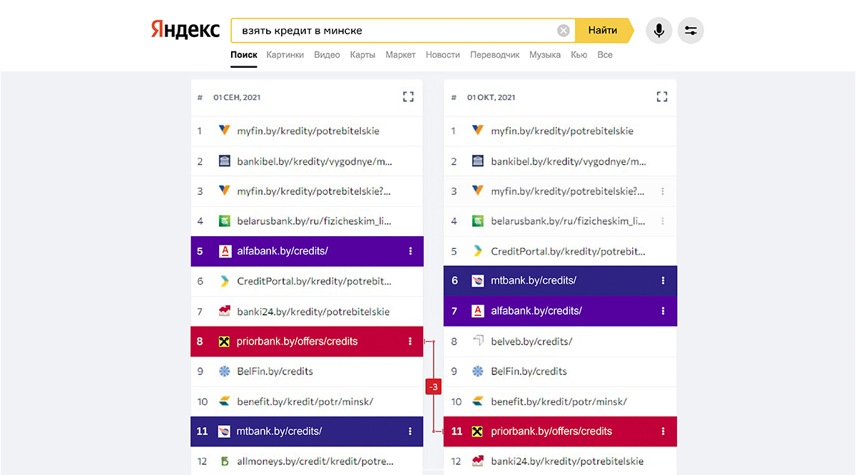Screen dimensions: 856x475
Task: Open options menu for alfabank.by in September list
Action: point(410,251)
